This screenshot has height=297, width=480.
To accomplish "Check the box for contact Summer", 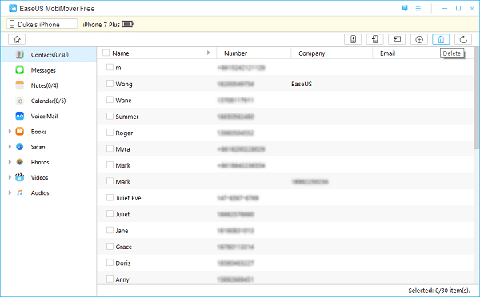I will tap(110, 116).
